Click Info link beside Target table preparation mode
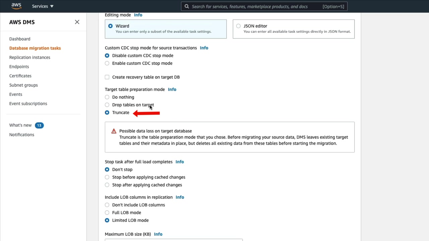The height and width of the screenshot is (241, 429). tap(172, 89)
